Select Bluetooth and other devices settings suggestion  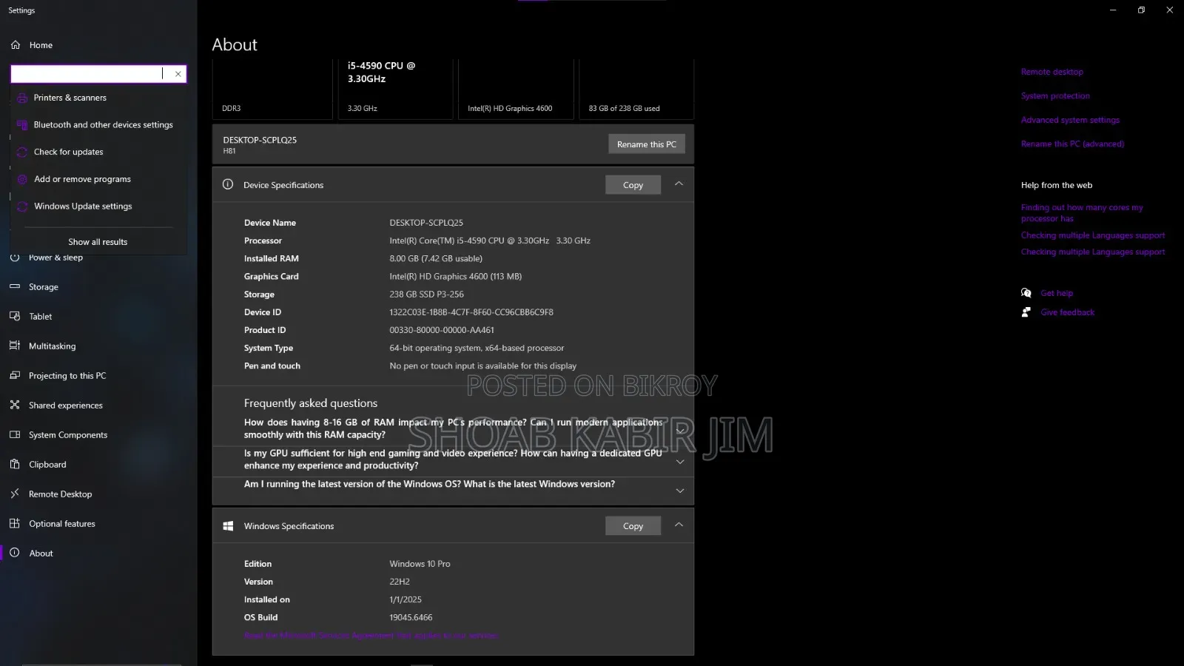click(98, 125)
